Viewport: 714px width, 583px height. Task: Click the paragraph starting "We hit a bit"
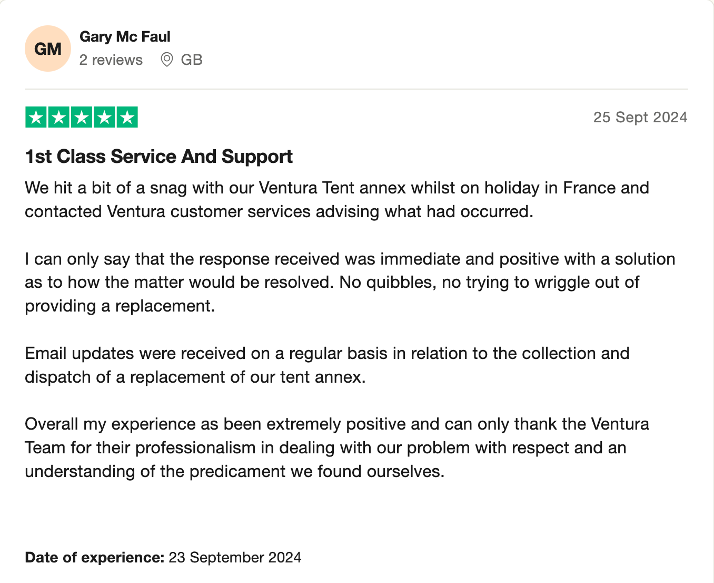point(337,200)
